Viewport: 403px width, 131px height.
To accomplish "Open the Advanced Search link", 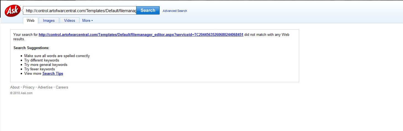I will [175, 11].
